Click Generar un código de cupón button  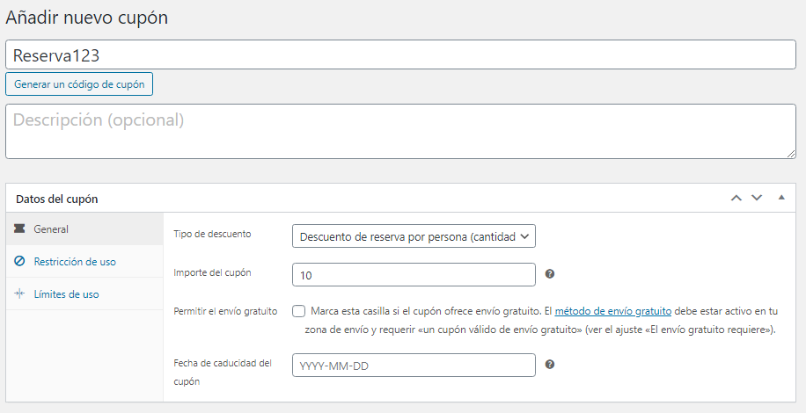click(79, 84)
